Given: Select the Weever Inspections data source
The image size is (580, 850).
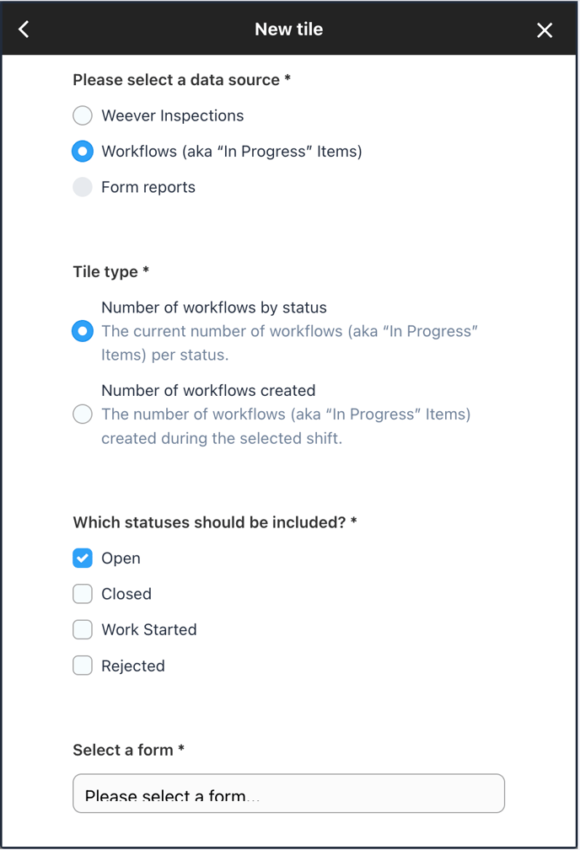Looking at the screenshot, I should pos(83,115).
